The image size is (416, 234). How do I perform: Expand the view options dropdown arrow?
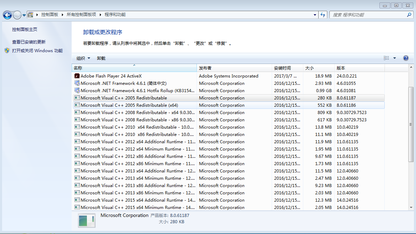coord(394,58)
